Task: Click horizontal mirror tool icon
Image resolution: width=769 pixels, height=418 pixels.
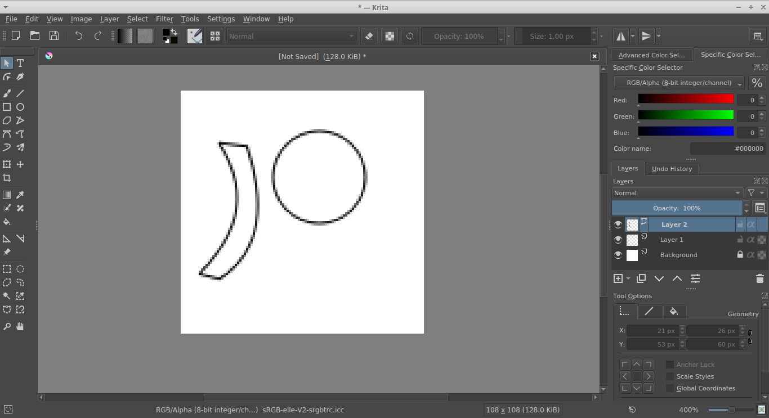Action: (620, 36)
